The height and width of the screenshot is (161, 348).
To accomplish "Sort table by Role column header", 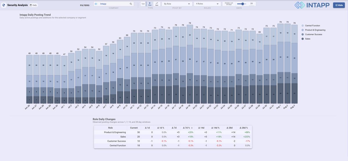I will coord(110,128).
